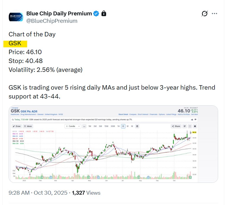Select the 1H chart interval
227x205 pixels.
pyautogui.click(x=118, y=126)
